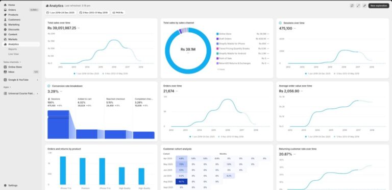Open the Online Store sales channel
Screen dimensions: 392x190
[x=21, y=67]
